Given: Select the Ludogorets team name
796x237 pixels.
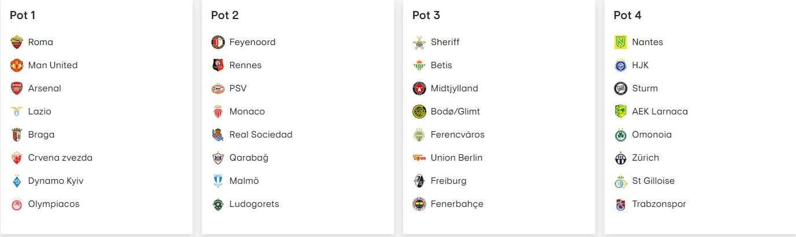Looking at the screenshot, I should pos(254,204).
